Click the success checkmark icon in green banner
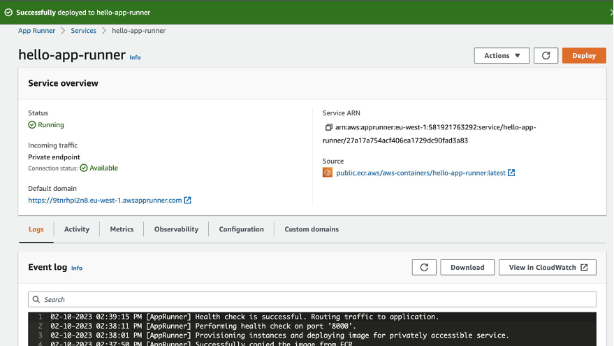The height and width of the screenshot is (346, 614). (x=8, y=13)
